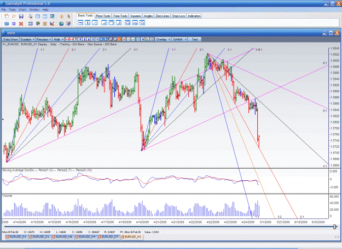Open the Chart menu
Screen dimensions: 342x249
pyautogui.click(x=22, y=10)
